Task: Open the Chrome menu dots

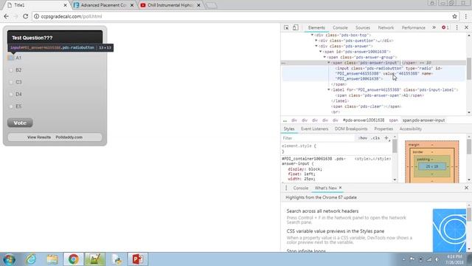Action: 466,16
